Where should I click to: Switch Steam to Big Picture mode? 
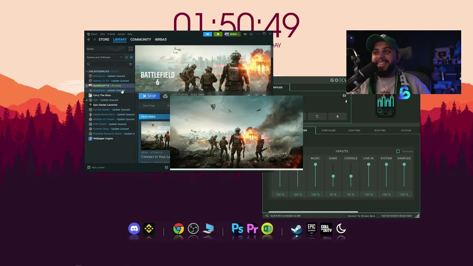251,34
